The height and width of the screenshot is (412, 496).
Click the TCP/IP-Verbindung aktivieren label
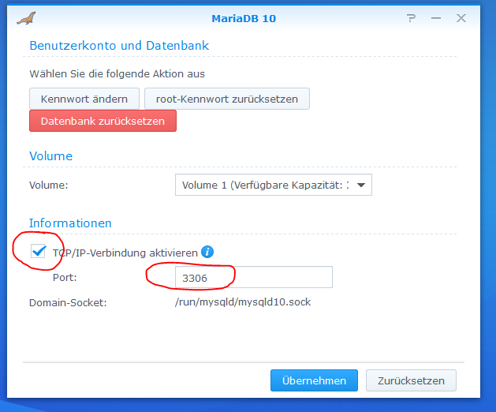tap(125, 253)
